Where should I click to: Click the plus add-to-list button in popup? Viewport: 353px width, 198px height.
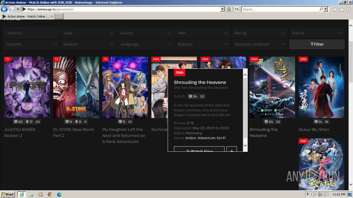point(232,149)
